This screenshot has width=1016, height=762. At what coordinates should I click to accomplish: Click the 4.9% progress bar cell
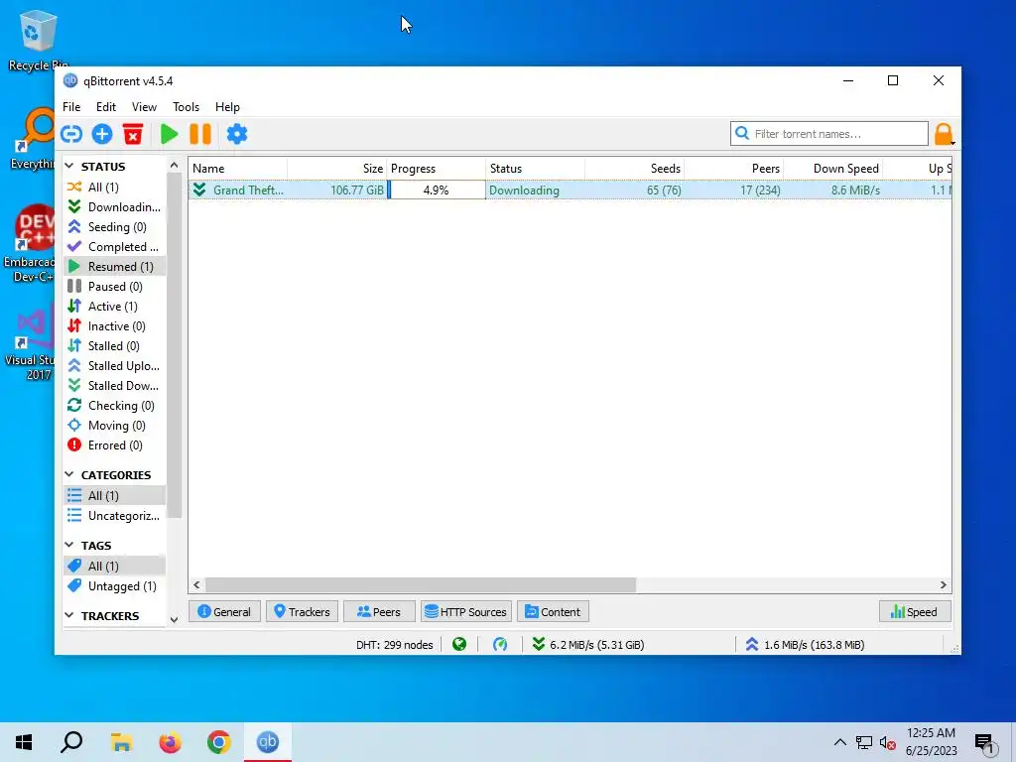coord(437,190)
